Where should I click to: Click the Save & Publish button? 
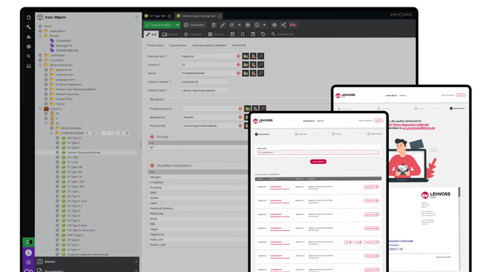tap(159, 25)
